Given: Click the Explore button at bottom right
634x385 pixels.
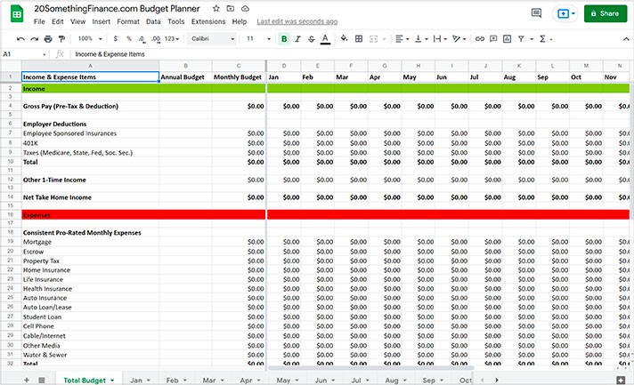Looking at the screenshot, I should 621,380.
